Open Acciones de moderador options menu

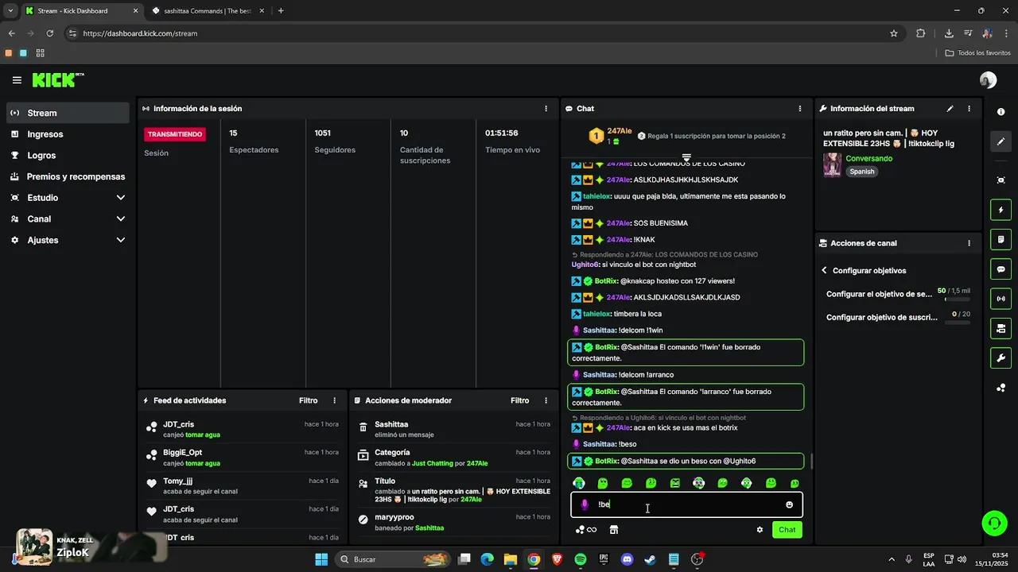[546, 401]
